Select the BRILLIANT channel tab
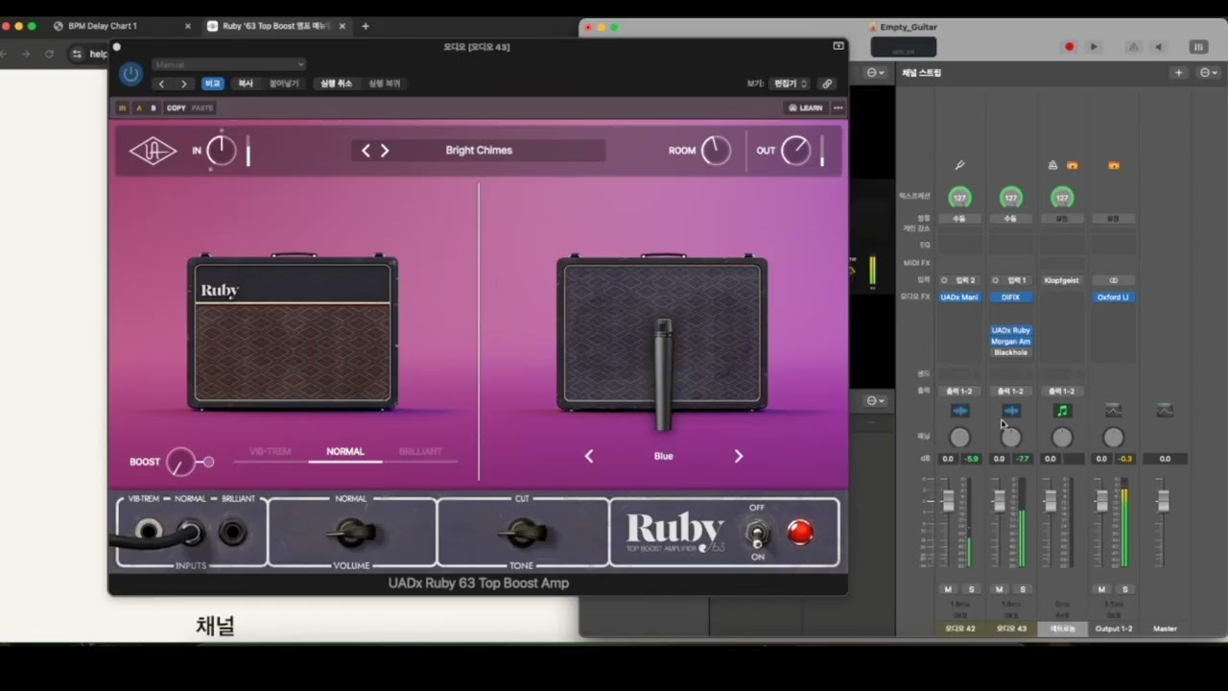 [420, 452]
